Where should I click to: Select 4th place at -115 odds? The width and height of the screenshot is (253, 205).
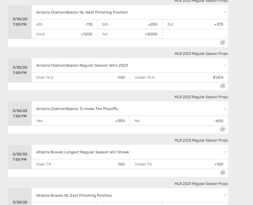pyautogui.click(x=64, y=24)
